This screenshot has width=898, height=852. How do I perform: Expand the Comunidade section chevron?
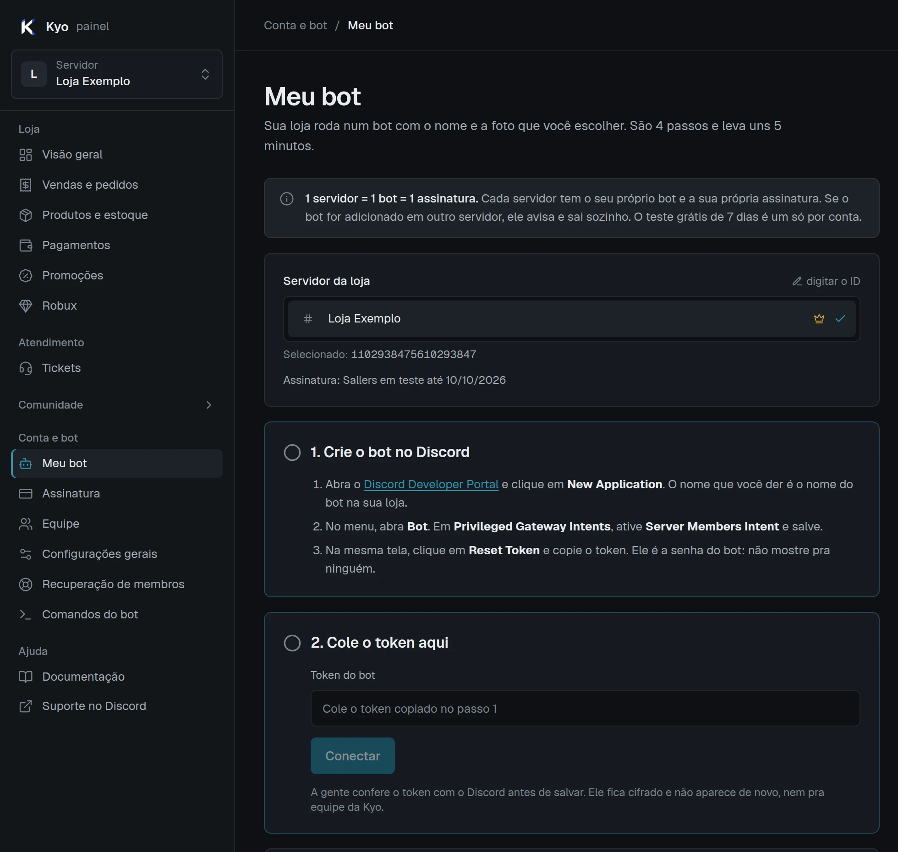[x=208, y=405]
